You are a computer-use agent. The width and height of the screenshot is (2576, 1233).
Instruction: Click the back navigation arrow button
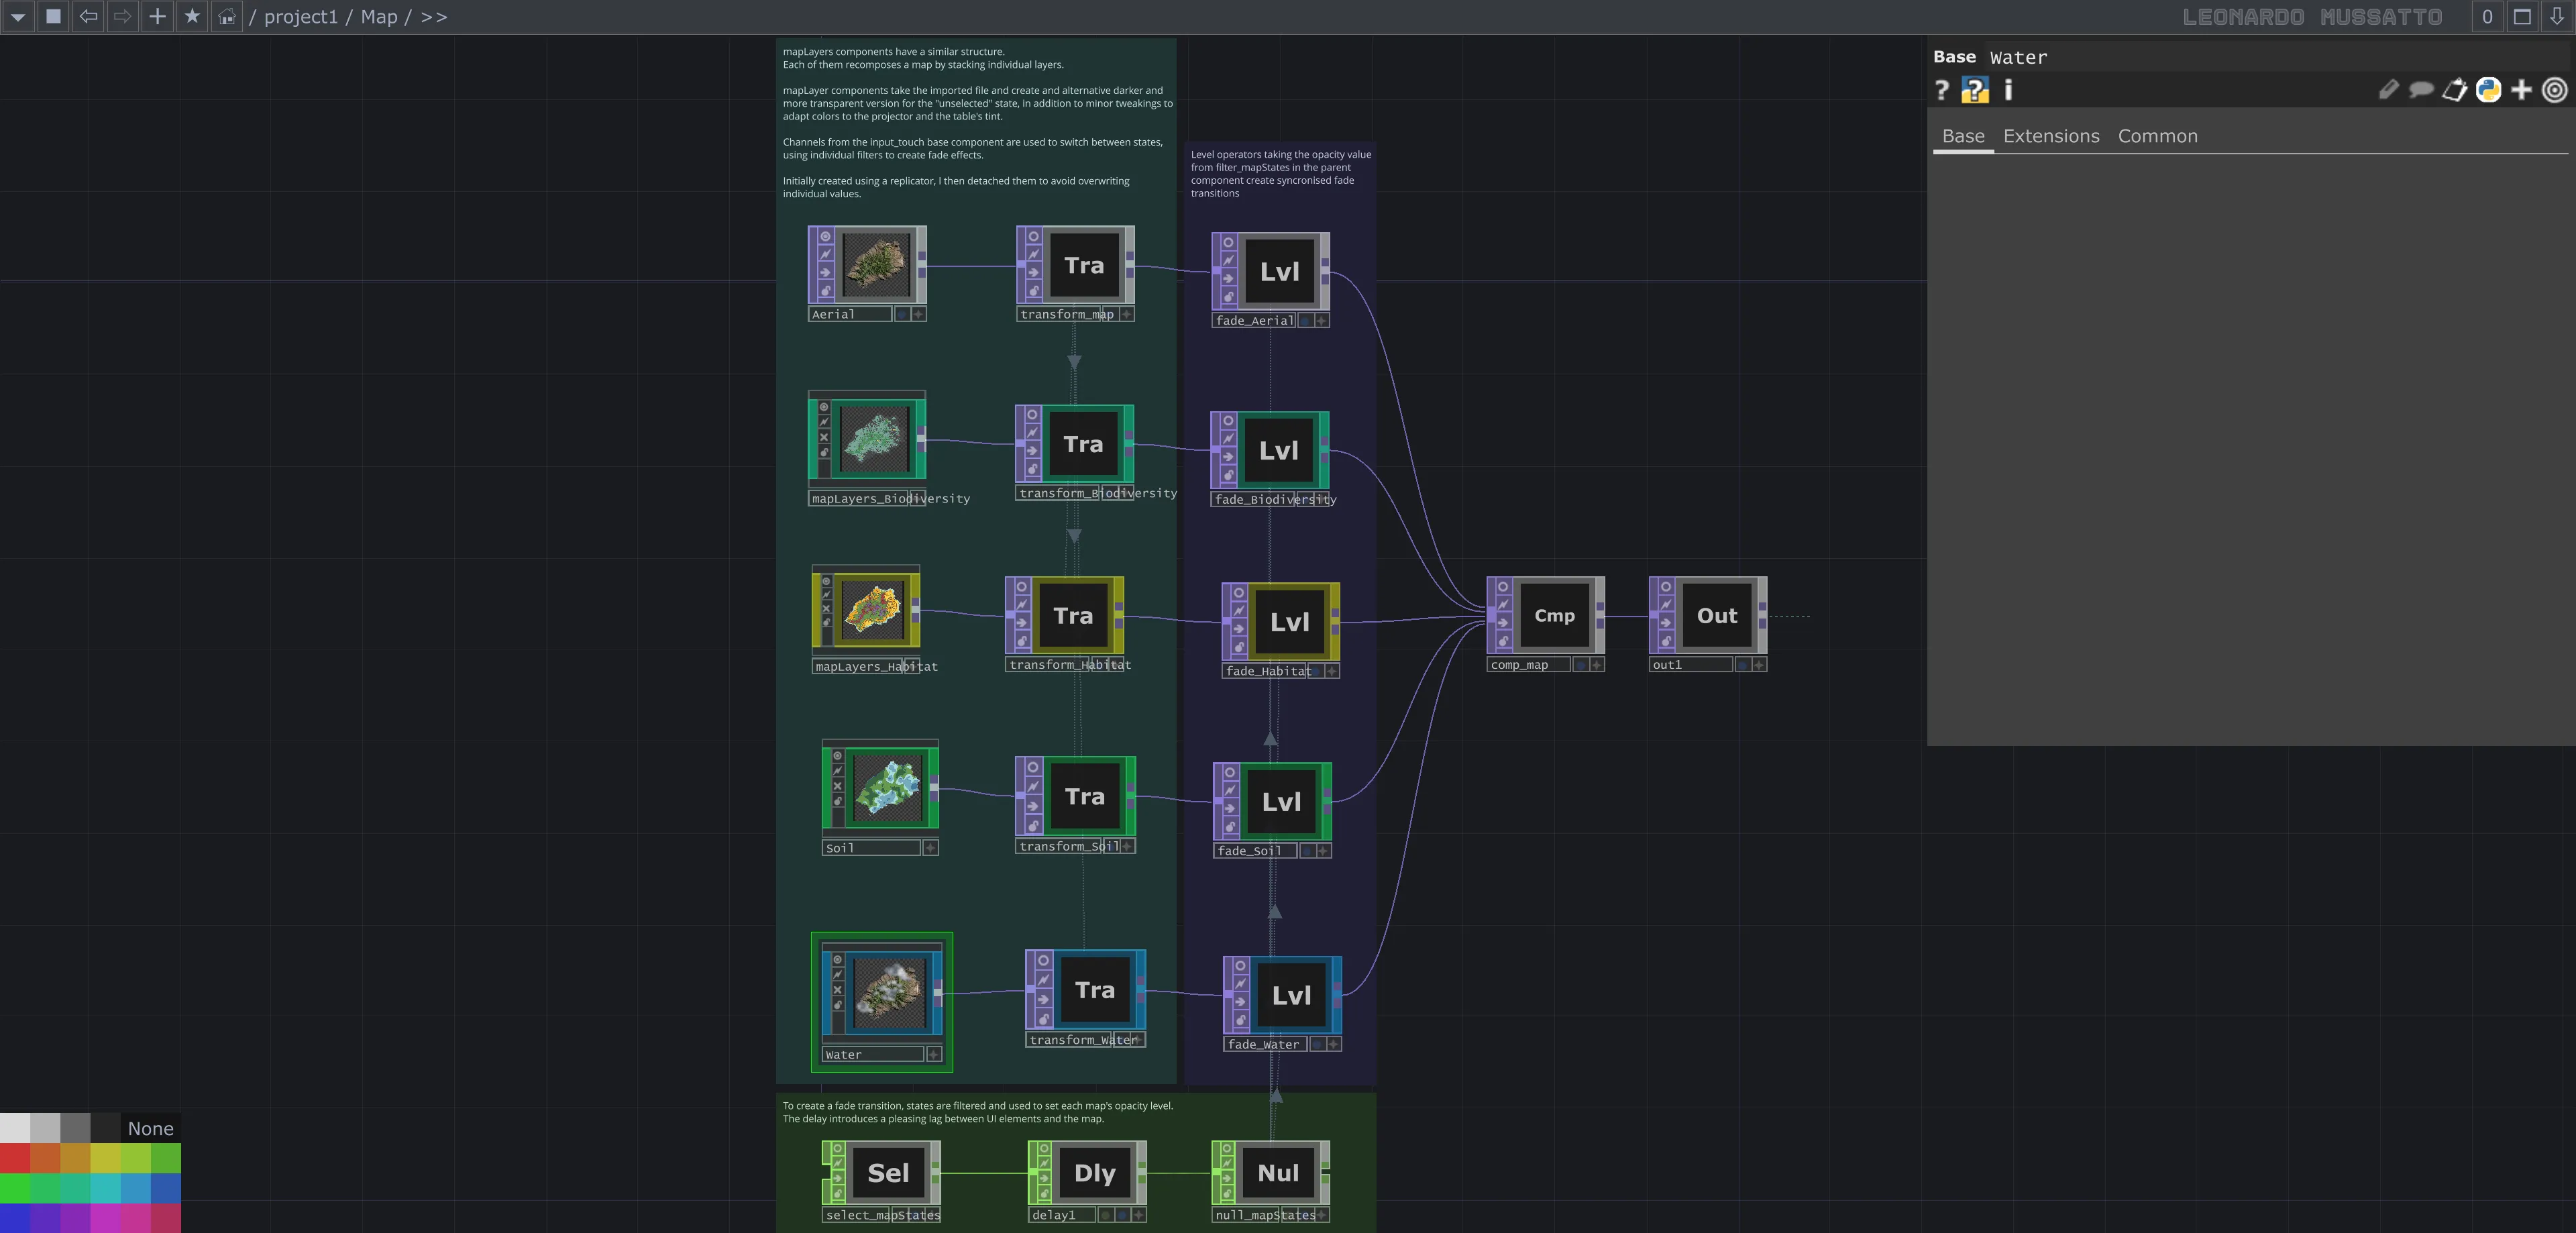[88, 16]
